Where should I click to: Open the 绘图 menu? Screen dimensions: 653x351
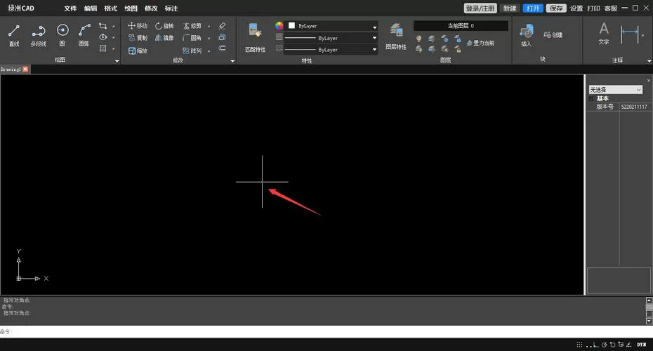[x=131, y=8]
